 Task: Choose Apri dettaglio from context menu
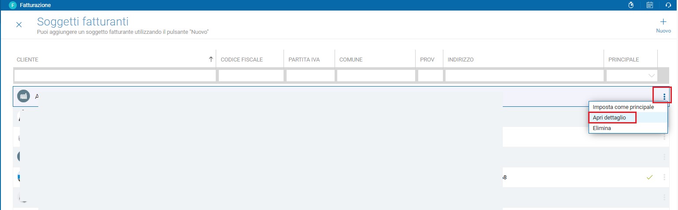609,118
